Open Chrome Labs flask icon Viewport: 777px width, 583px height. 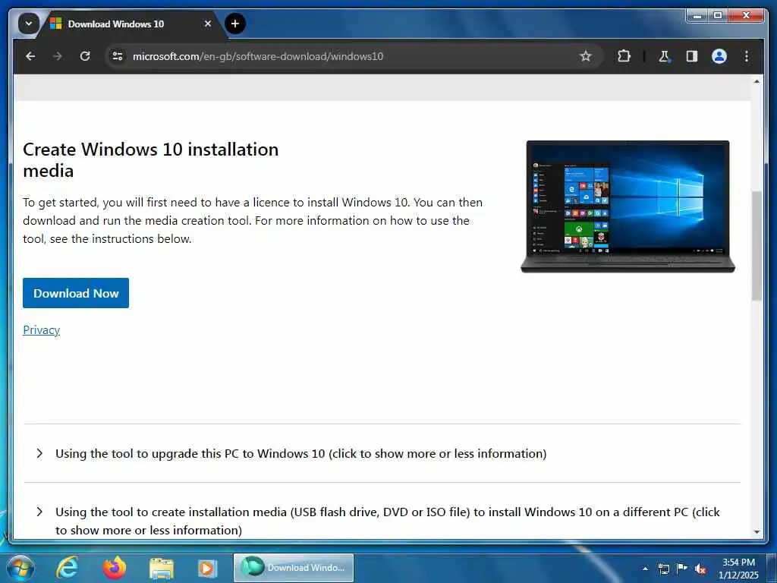664,56
